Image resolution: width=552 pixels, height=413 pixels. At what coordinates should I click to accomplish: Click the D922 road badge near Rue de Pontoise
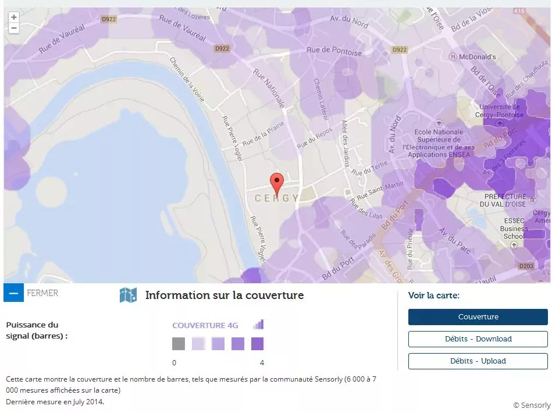click(400, 49)
